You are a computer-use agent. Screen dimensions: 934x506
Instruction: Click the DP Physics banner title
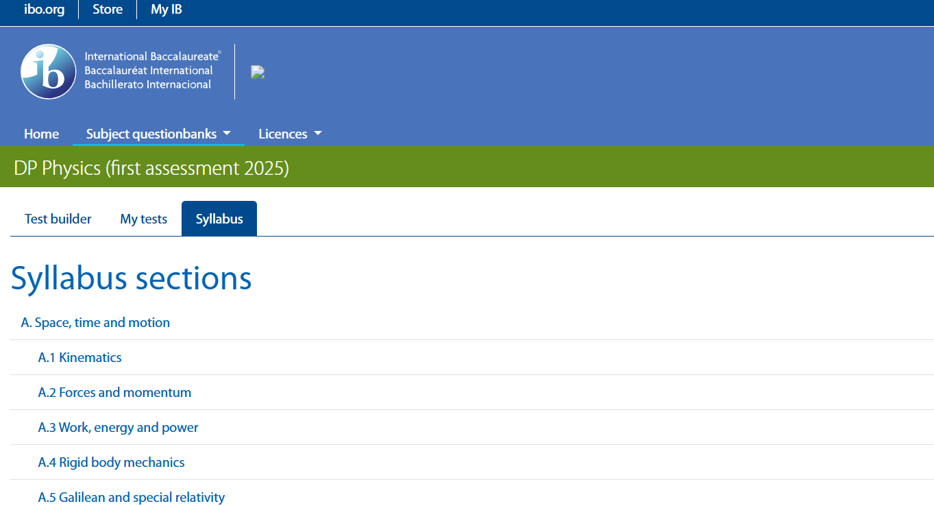click(x=151, y=168)
